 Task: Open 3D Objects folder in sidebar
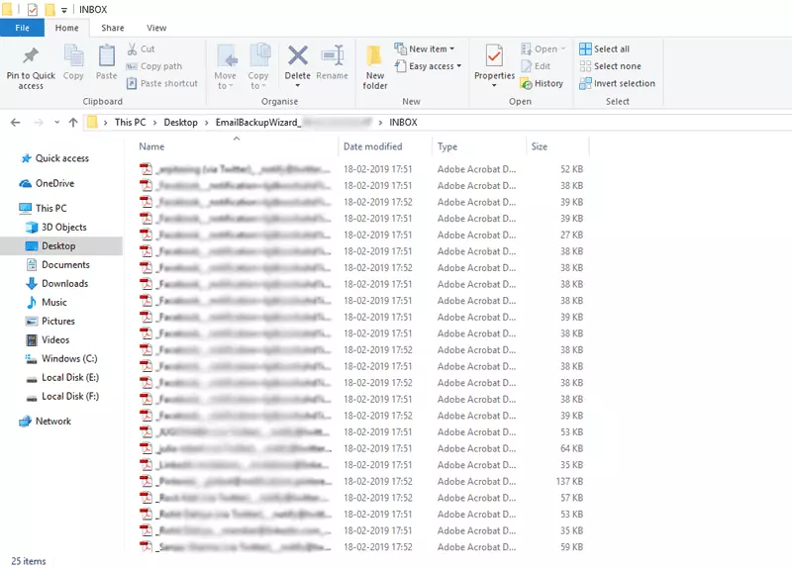click(x=56, y=228)
